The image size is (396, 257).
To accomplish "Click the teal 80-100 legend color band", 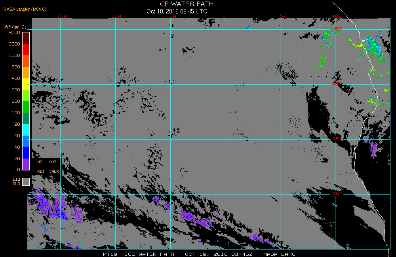I will tap(26, 119).
